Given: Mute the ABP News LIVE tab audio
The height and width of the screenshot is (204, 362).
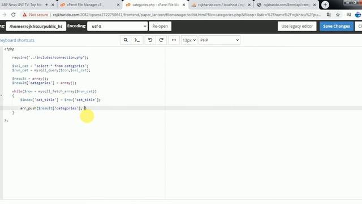Looking at the screenshot, I should 46,5.
